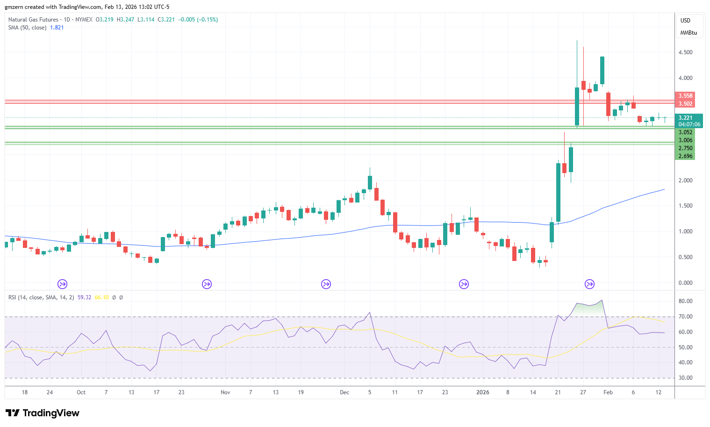Screen dimensions: 710x427
Task: Click the USD currency label
Action: point(685,21)
